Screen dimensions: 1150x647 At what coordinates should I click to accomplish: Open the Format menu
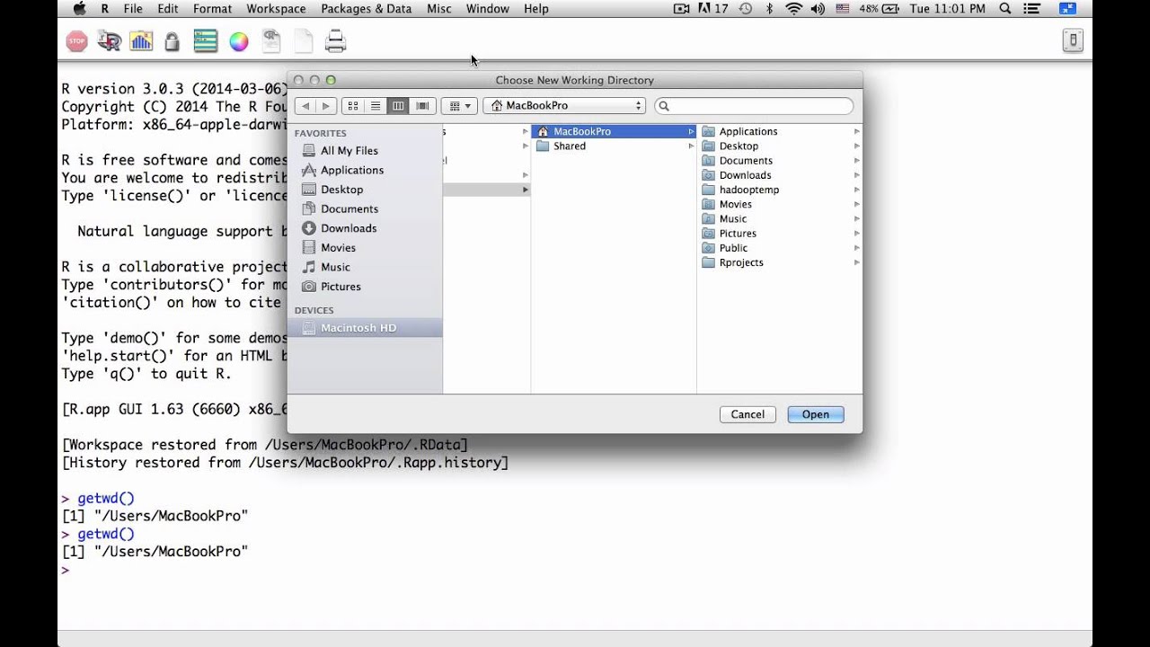click(212, 9)
